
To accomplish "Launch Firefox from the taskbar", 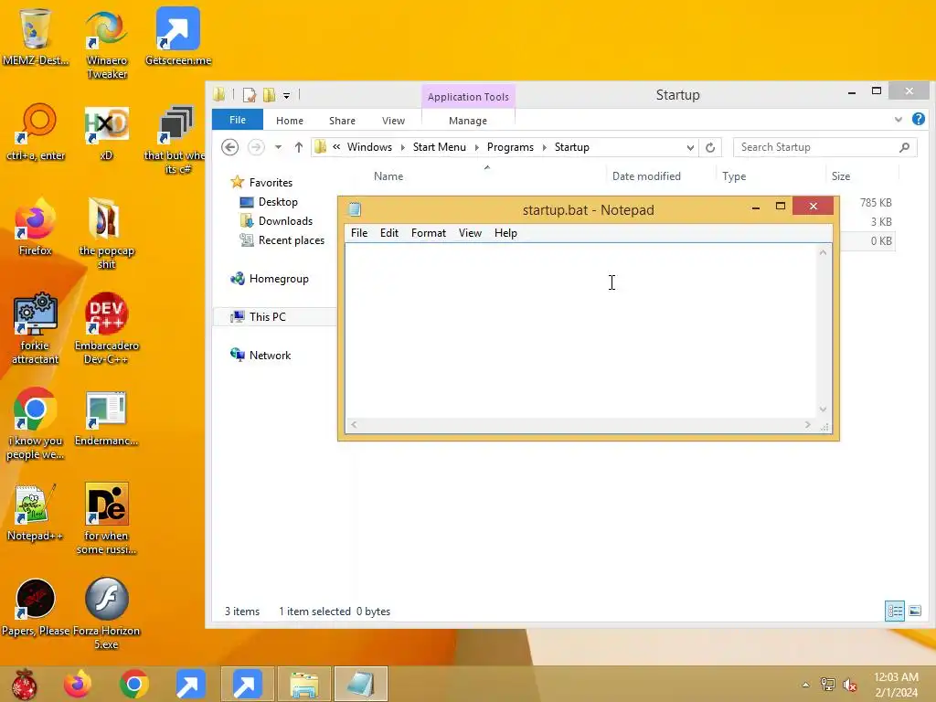I will [x=78, y=684].
